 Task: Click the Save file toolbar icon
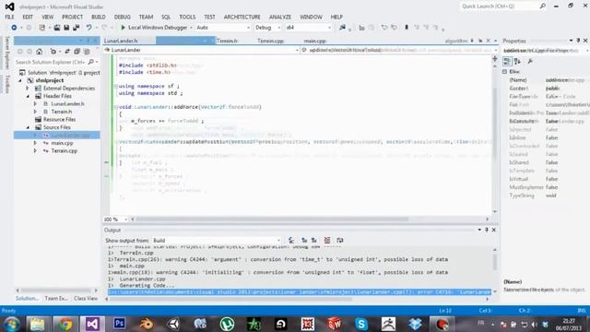[66, 28]
